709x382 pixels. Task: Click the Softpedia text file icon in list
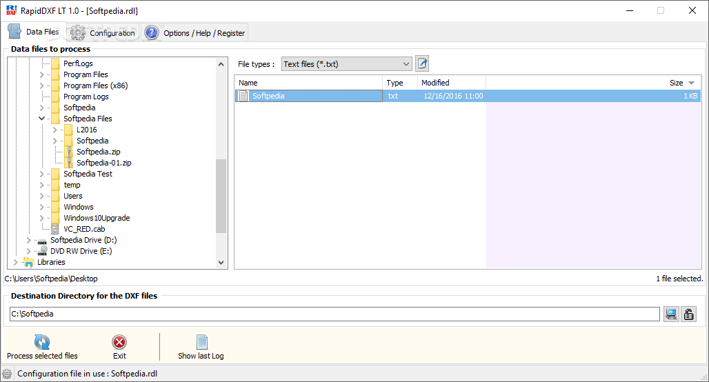(x=243, y=96)
